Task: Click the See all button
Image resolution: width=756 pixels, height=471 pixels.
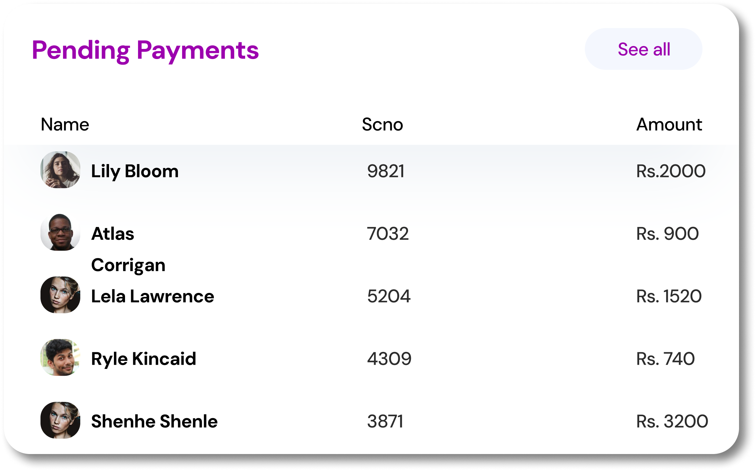Action: pyautogui.click(x=643, y=49)
